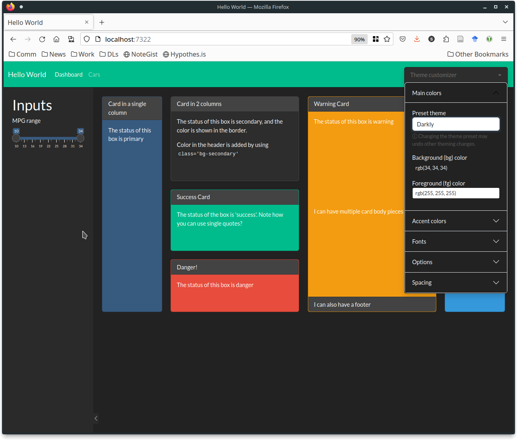Open the extensions puzzle icon
Image resolution: width=517 pixels, height=440 pixels.
coord(446,39)
